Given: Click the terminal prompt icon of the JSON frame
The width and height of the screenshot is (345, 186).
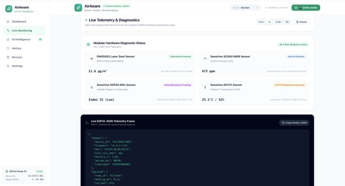Looking at the screenshot, I should pyautogui.click(x=87, y=123).
